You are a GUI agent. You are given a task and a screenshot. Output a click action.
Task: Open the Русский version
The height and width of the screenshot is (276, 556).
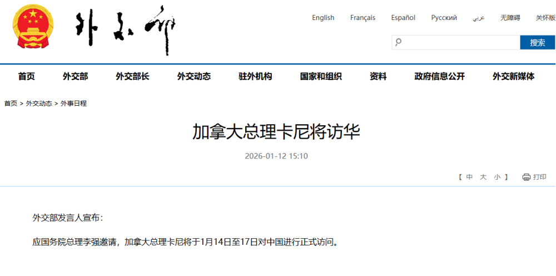pos(444,18)
